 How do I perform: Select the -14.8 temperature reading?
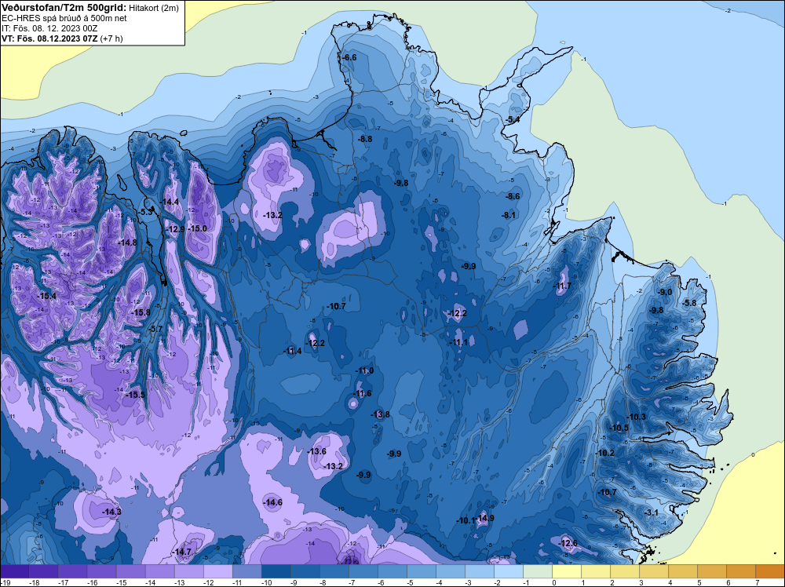127,242
